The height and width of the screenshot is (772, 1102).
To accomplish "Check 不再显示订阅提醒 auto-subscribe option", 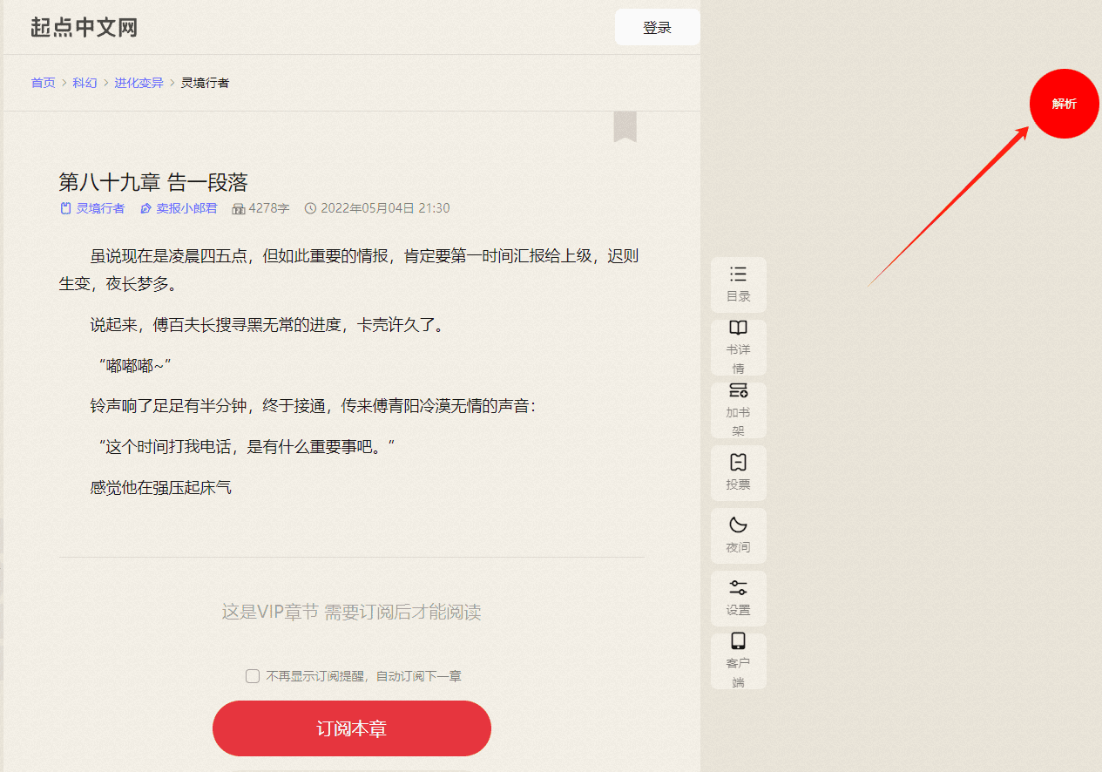I will [x=252, y=675].
